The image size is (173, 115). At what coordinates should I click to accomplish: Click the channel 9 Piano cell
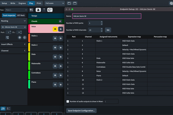[x=109, y=76]
